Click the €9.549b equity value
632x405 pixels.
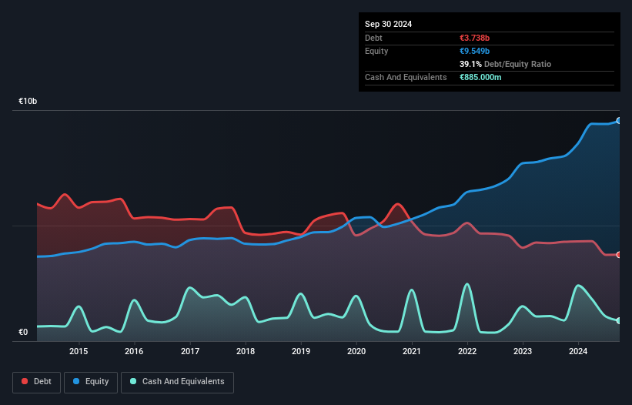coord(474,51)
